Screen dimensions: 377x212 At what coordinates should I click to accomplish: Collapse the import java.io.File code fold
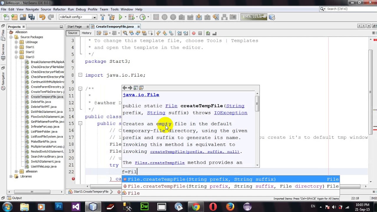tap(80, 75)
